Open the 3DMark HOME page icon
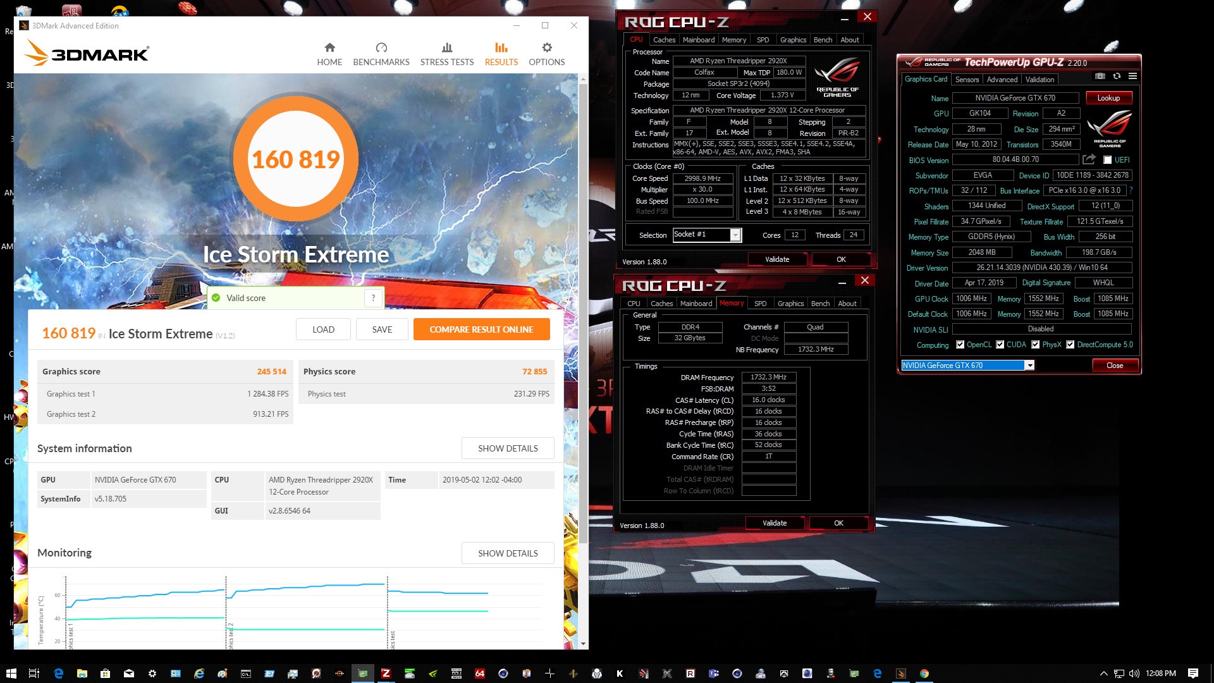The width and height of the screenshot is (1214, 683). point(329,48)
